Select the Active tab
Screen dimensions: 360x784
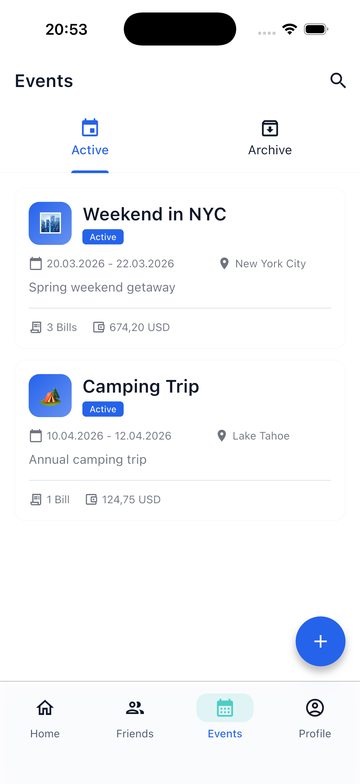(90, 138)
